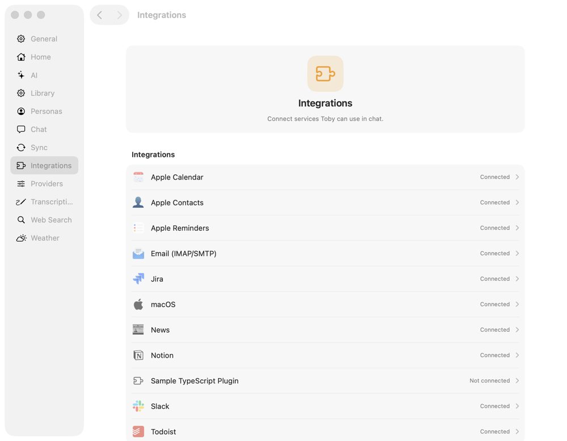Click the Jira logo icon
The width and height of the screenshot is (567, 441).
point(138,279)
